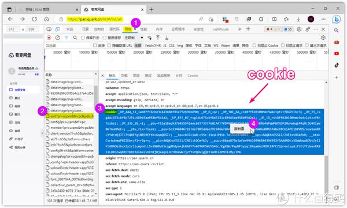This screenshot has width=347, height=208.
Task: Open network panel settings gear
Action: [323, 38]
